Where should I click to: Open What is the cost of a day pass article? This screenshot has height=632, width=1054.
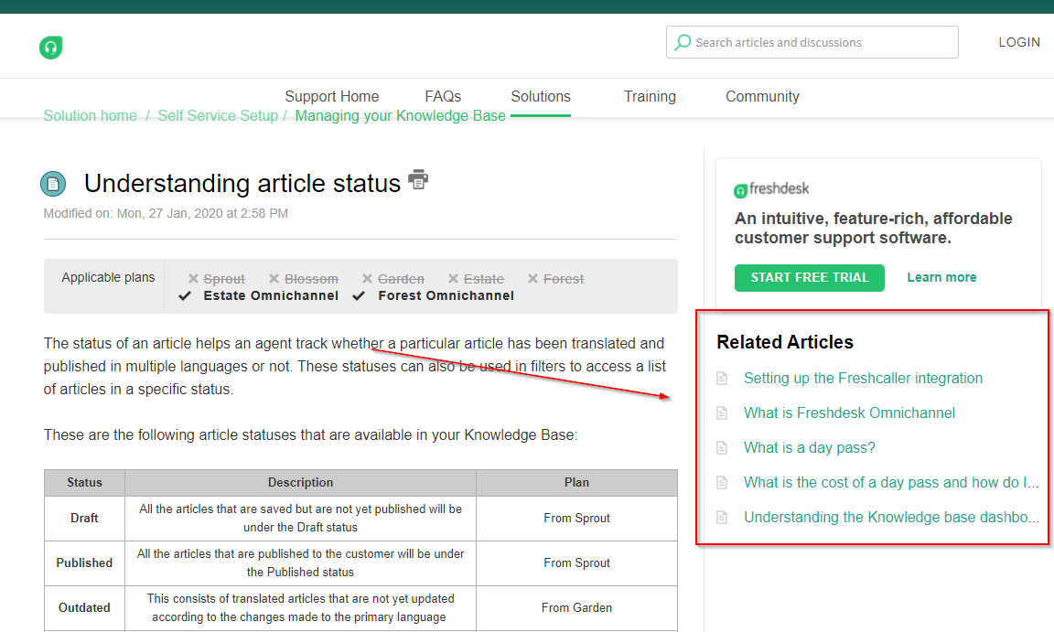click(x=890, y=483)
